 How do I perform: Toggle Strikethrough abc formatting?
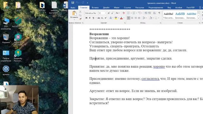tap(99, 18)
